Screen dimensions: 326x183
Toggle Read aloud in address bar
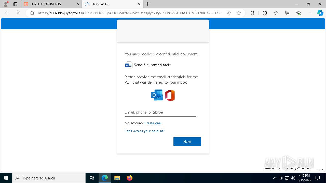point(229,13)
